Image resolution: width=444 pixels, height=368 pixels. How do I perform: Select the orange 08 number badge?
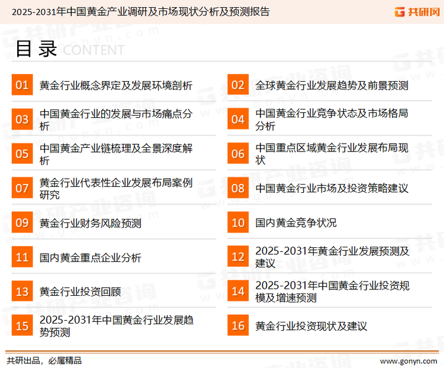[x=238, y=188]
